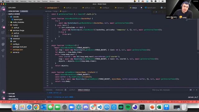Viewport: 199px width, 112px height.
Task: Open the OUTPUT panel tab
Action: coord(72,90)
